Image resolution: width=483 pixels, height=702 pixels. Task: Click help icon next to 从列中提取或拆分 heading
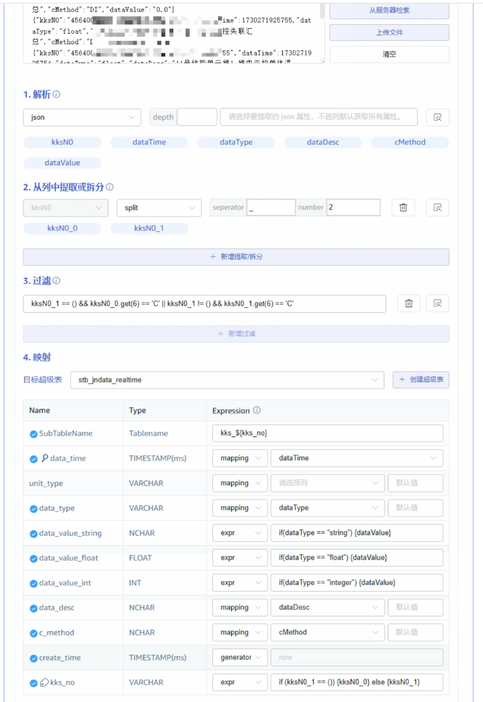[x=110, y=187]
